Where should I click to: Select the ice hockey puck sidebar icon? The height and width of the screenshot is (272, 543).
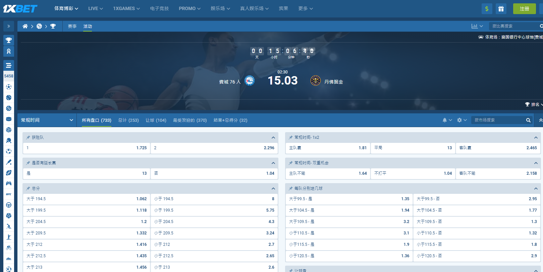point(9,119)
